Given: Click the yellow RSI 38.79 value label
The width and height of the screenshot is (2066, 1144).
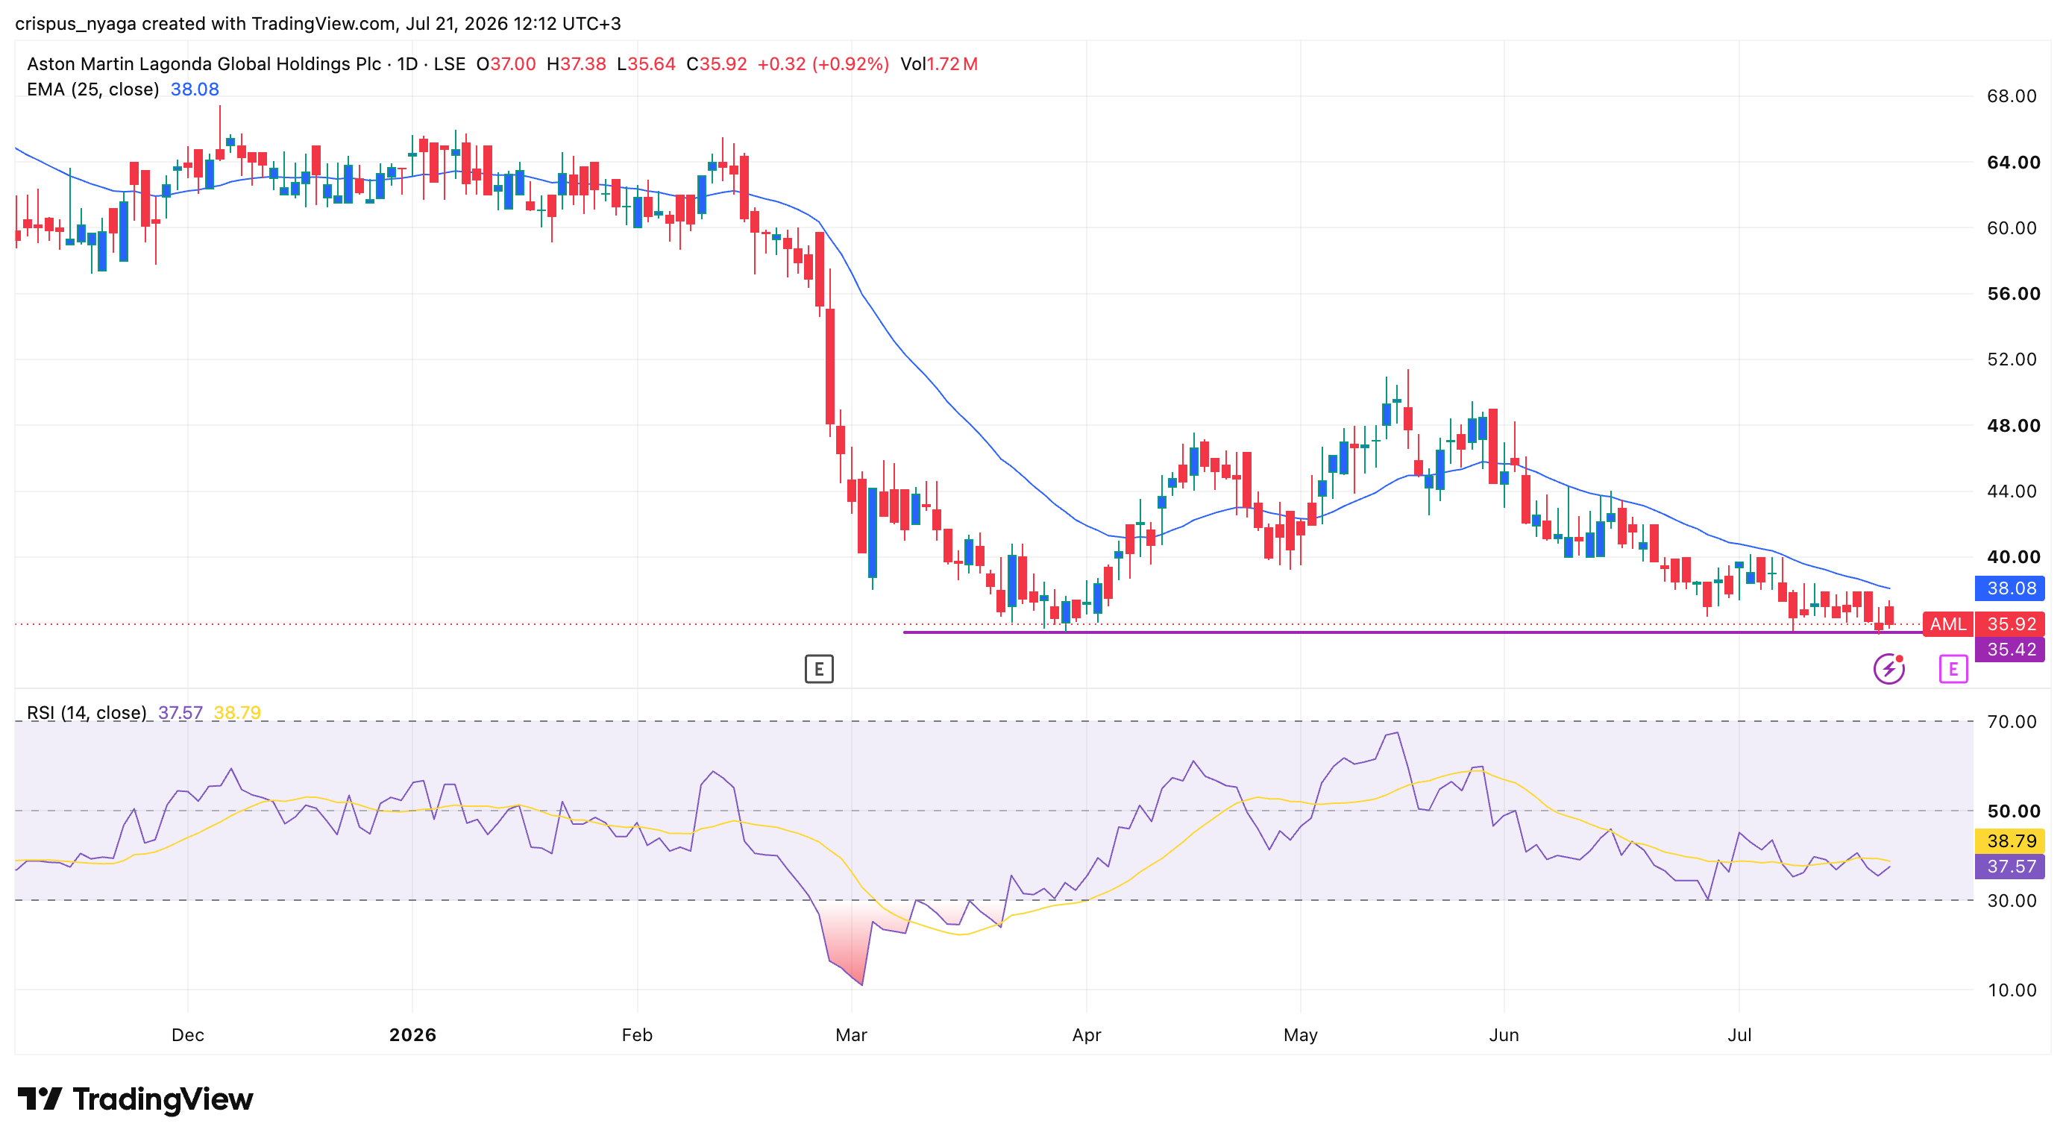Looking at the screenshot, I should (x=2010, y=841).
